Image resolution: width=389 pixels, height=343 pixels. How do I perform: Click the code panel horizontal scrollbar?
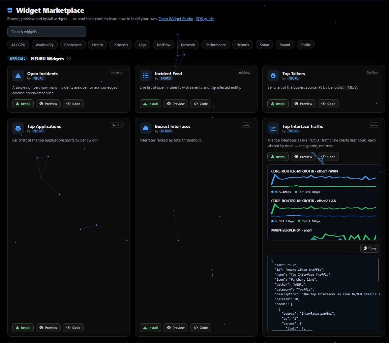292,330
